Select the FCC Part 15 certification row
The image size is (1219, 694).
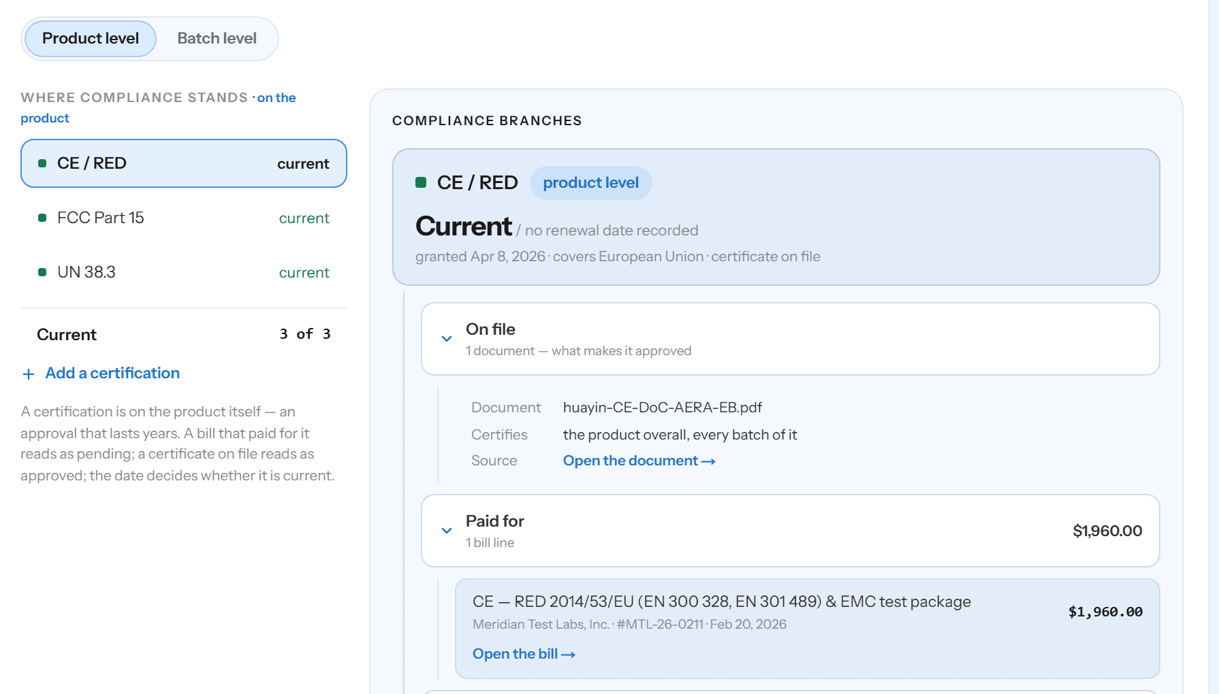184,218
